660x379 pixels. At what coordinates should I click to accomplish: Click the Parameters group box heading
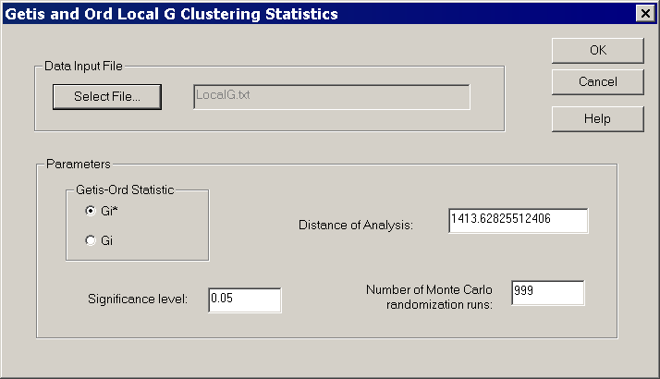click(x=79, y=164)
